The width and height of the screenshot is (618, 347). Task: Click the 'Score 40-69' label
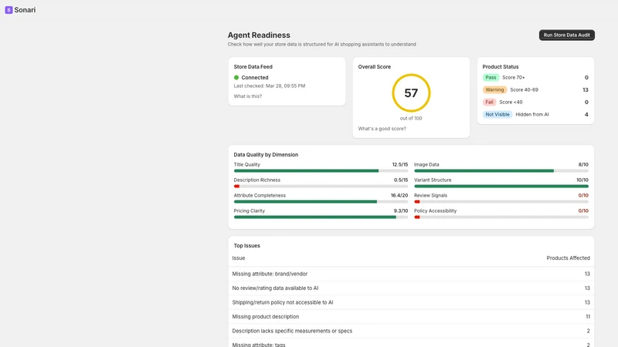pos(524,89)
